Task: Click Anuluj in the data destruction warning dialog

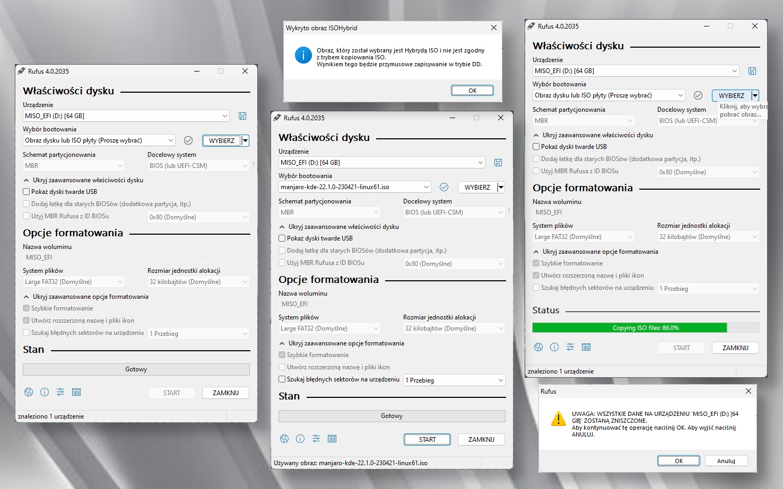Action: tap(726, 461)
